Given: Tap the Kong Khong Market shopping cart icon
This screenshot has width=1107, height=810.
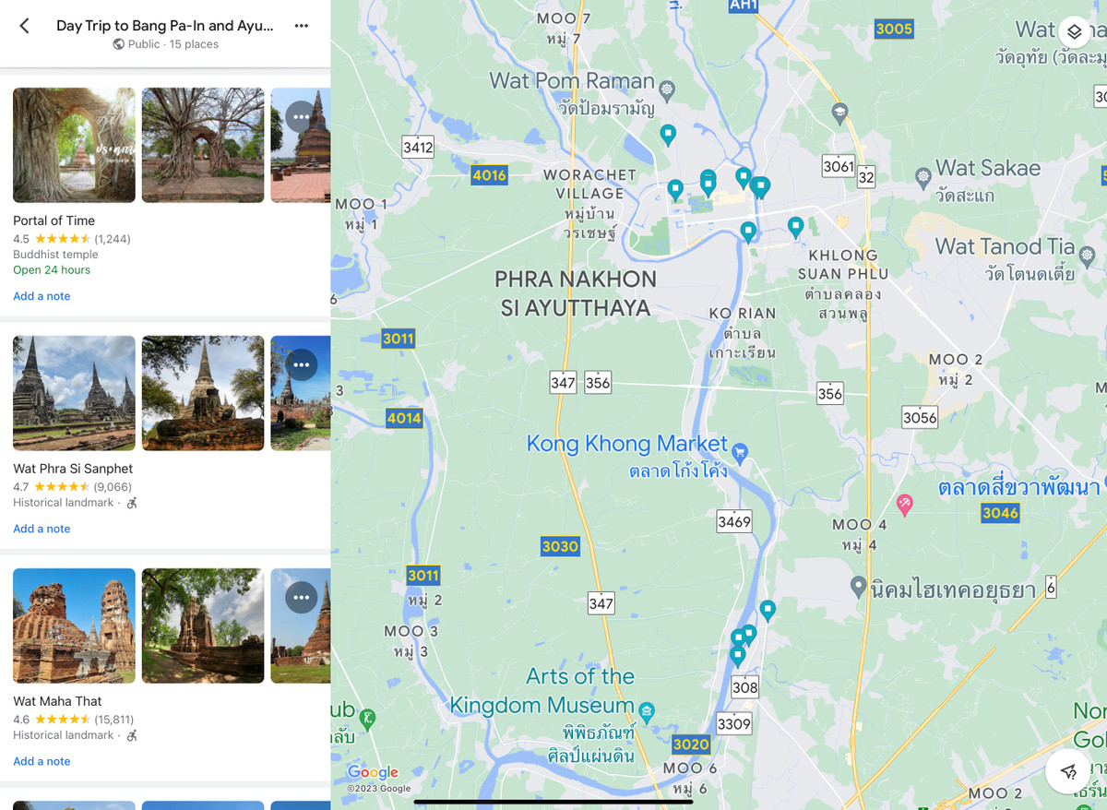Looking at the screenshot, I should [739, 450].
